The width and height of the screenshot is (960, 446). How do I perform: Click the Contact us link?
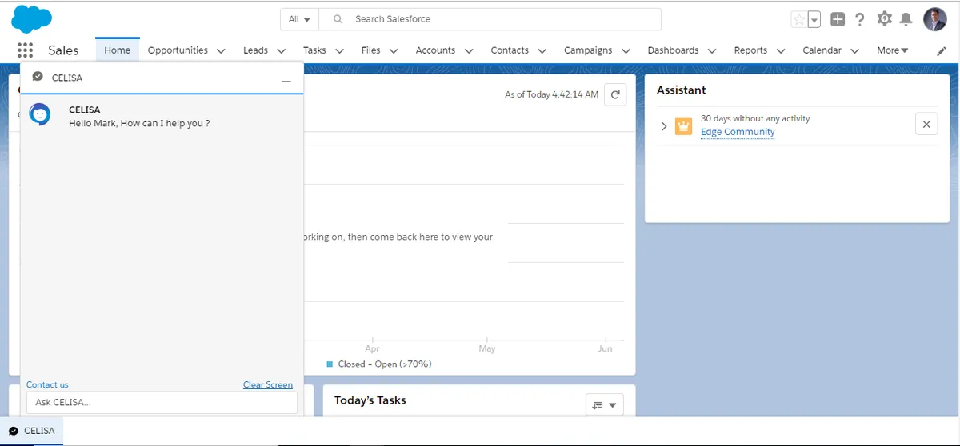[47, 384]
